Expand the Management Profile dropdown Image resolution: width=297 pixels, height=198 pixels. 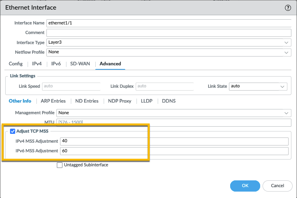point(174,113)
